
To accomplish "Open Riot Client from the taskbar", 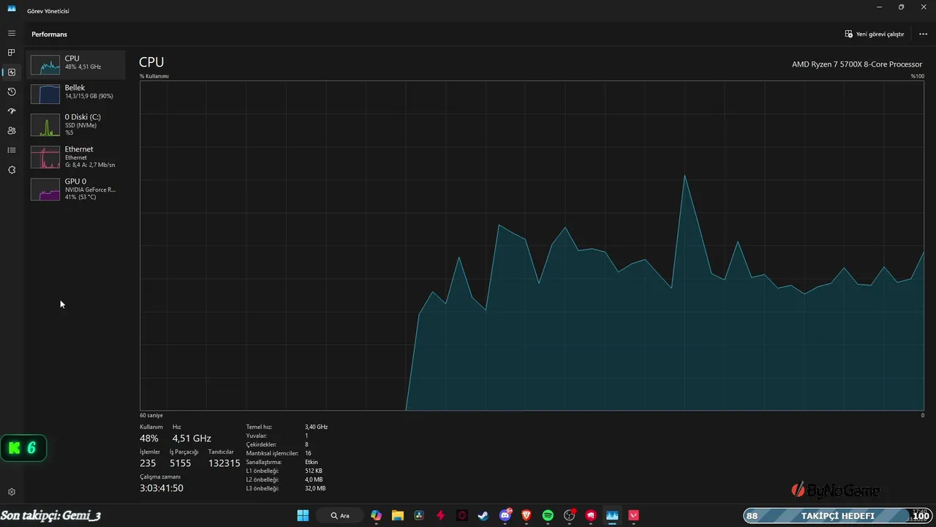I will pyautogui.click(x=591, y=515).
